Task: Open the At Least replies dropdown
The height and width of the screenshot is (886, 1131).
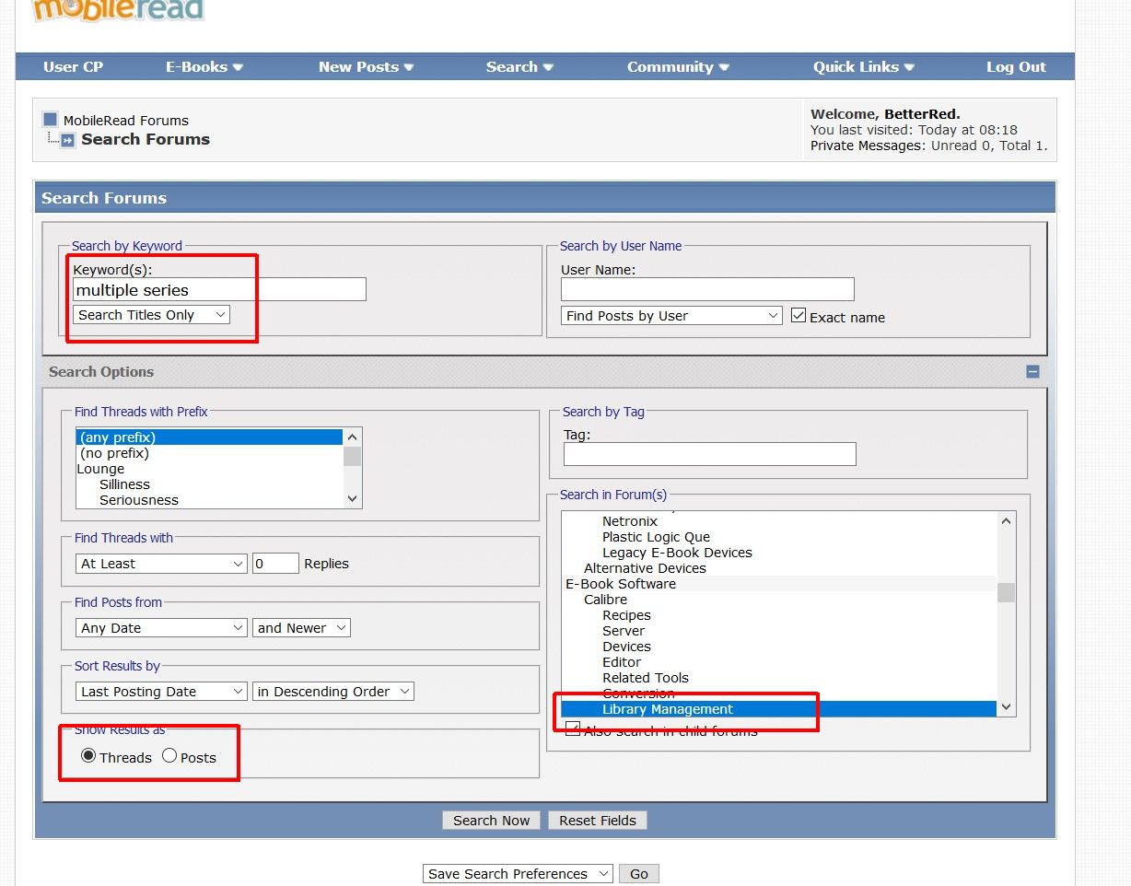Action: point(161,564)
